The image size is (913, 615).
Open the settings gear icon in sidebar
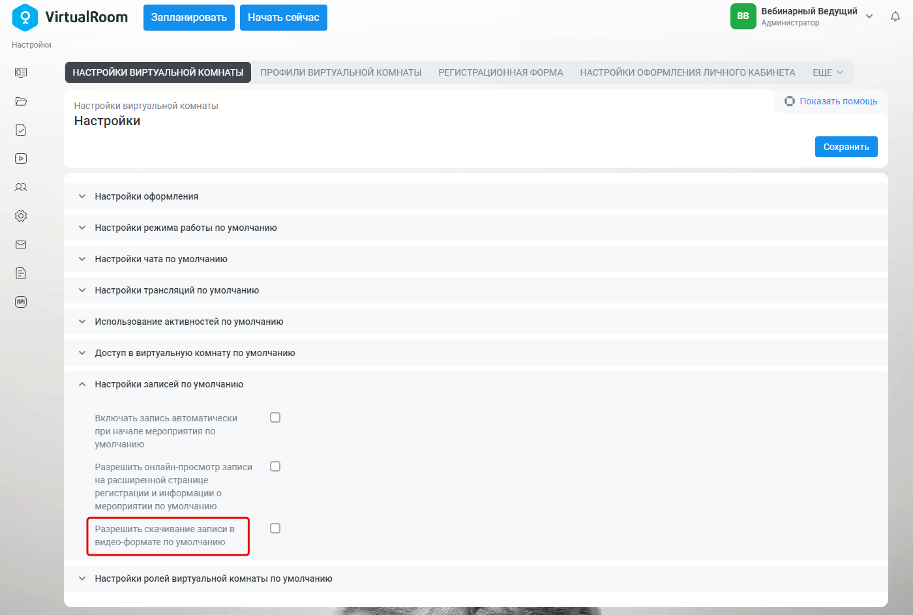point(21,216)
